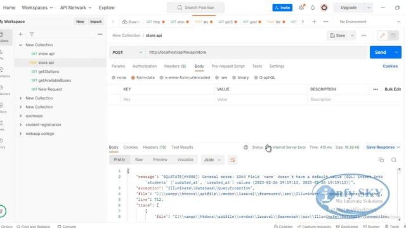Change HTTP method from POST dropdown
406x228 pixels.
point(127,53)
